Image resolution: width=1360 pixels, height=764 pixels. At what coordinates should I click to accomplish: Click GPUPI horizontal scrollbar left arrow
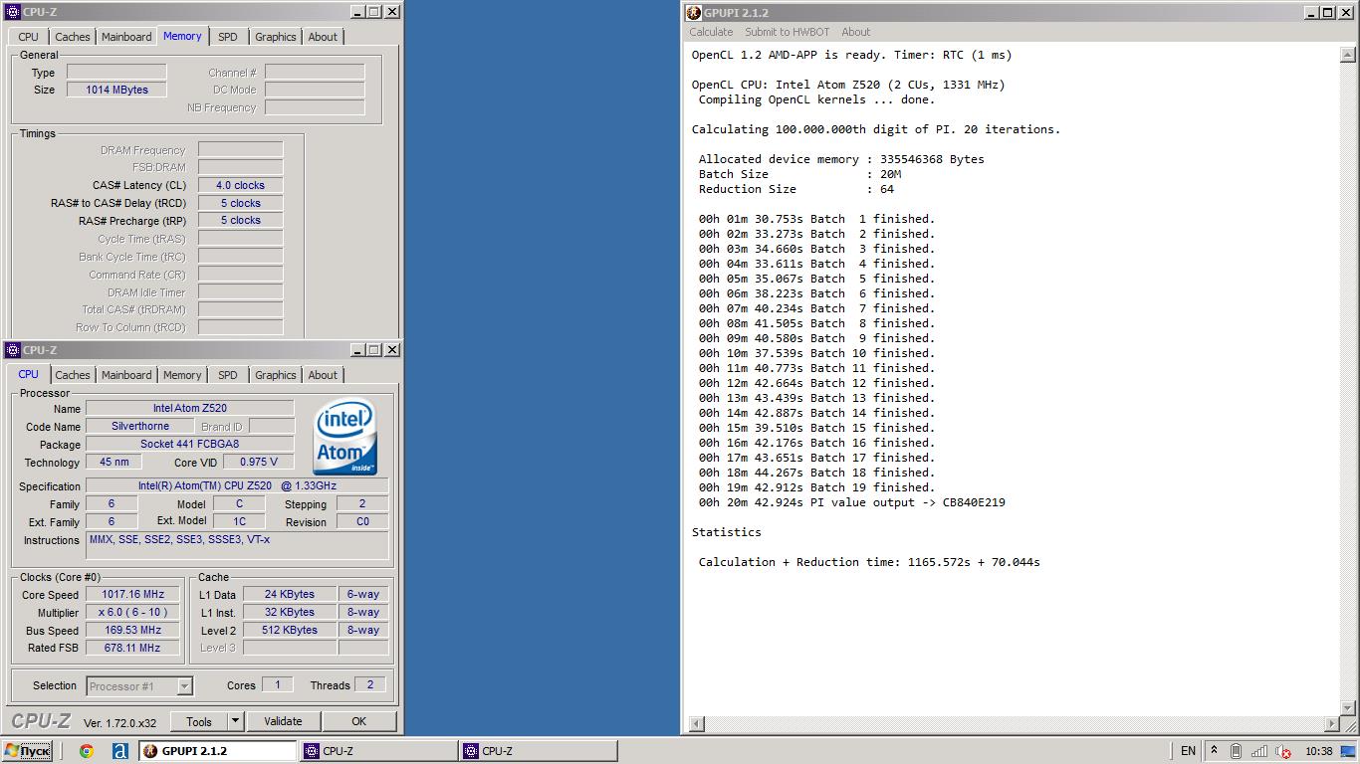coord(696,724)
